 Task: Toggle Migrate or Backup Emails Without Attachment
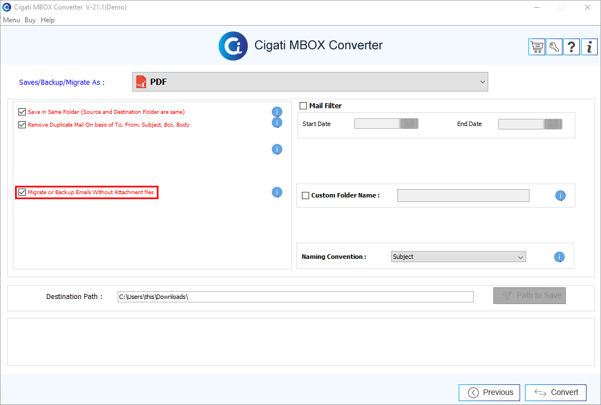pyautogui.click(x=22, y=192)
